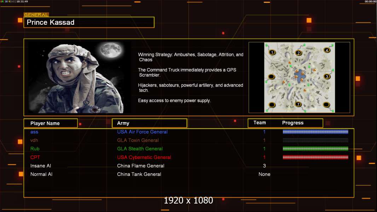Click the GENERAL label above the name

(36, 14)
